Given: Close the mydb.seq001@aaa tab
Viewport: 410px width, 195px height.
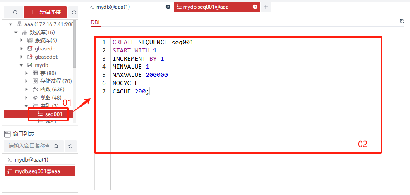Looking at the screenshot, I should (x=255, y=7).
